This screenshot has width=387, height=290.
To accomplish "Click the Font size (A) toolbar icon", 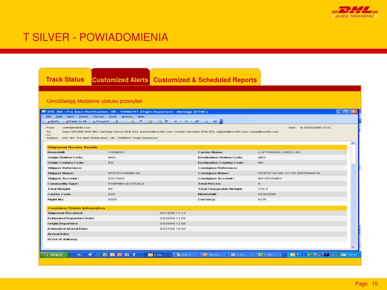I will point(197,121).
